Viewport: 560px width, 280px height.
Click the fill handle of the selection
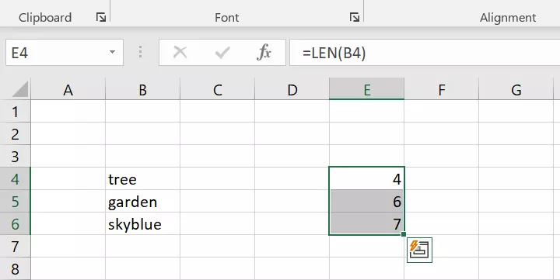click(x=404, y=234)
